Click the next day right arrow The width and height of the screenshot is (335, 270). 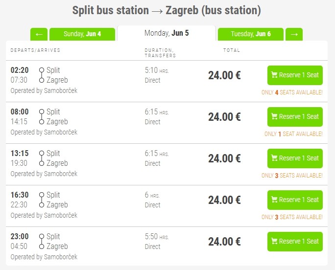pos(294,34)
